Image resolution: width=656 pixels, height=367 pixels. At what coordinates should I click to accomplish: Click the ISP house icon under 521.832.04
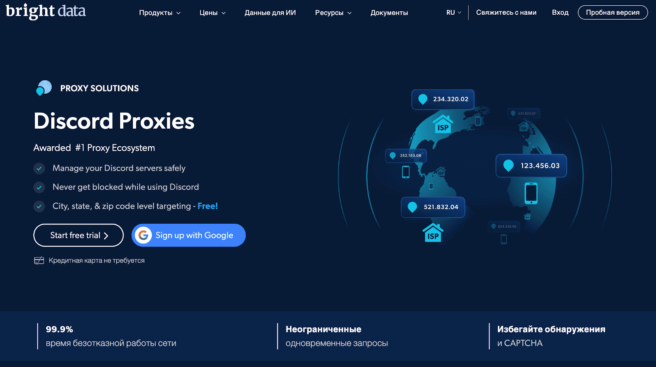(x=433, y=233)
